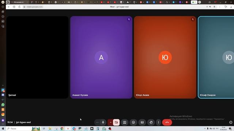Focus the meet.google.com address field
The image size is (234, 131).
point(35,7)
